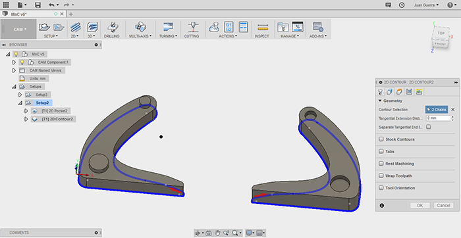Select the Pan hand tool in navigation bar
The width and height of the screenshot is (461, 238).
click(x=217, y=233)
